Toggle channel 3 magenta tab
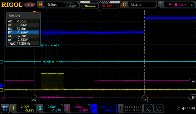The image size is (196, 114). tap(67, 108)
